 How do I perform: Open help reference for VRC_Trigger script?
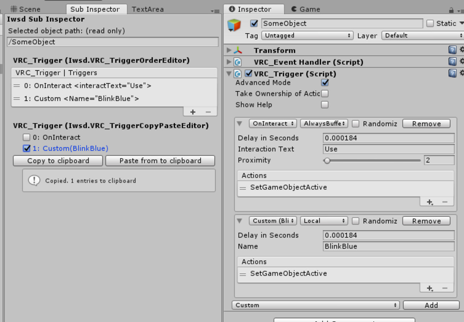tap(452, 73)
